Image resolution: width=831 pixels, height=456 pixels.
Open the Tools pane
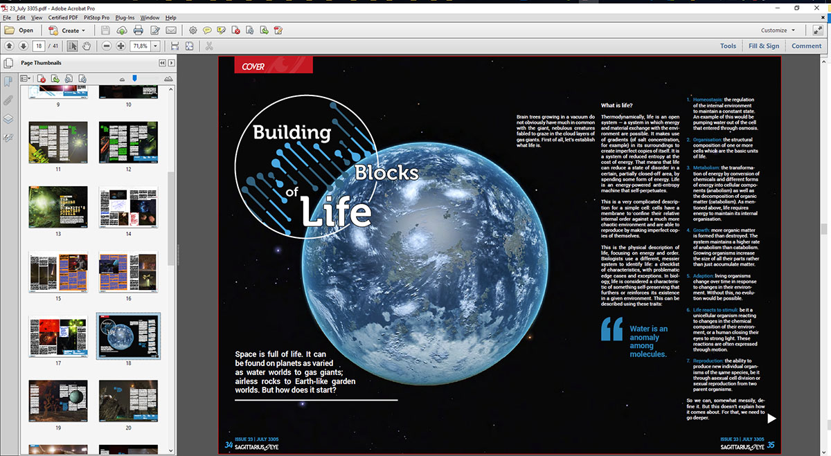[x=728, y=46]
